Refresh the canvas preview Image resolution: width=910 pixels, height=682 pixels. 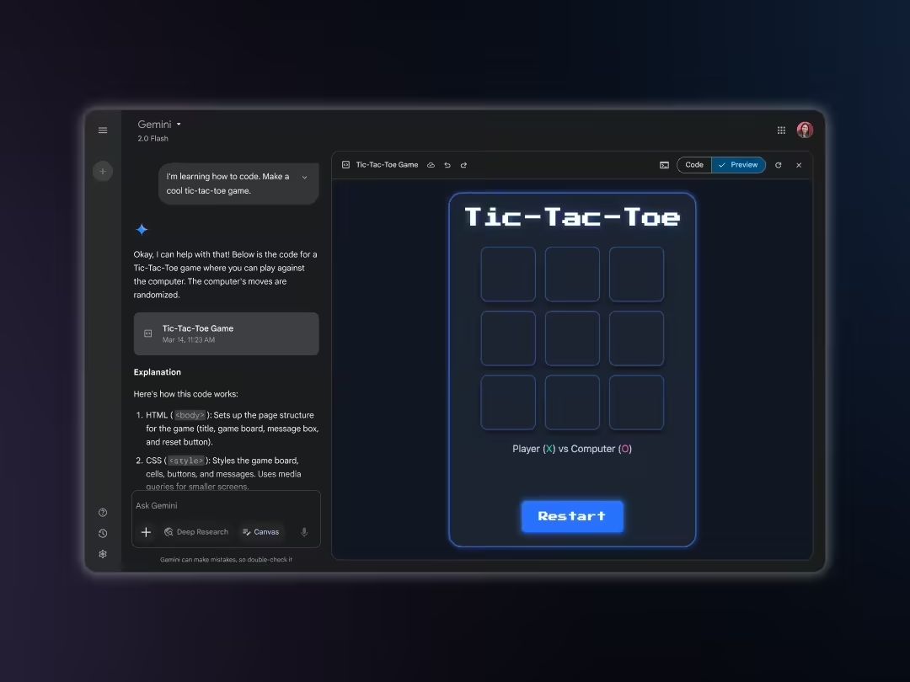[x=778, y=165]
